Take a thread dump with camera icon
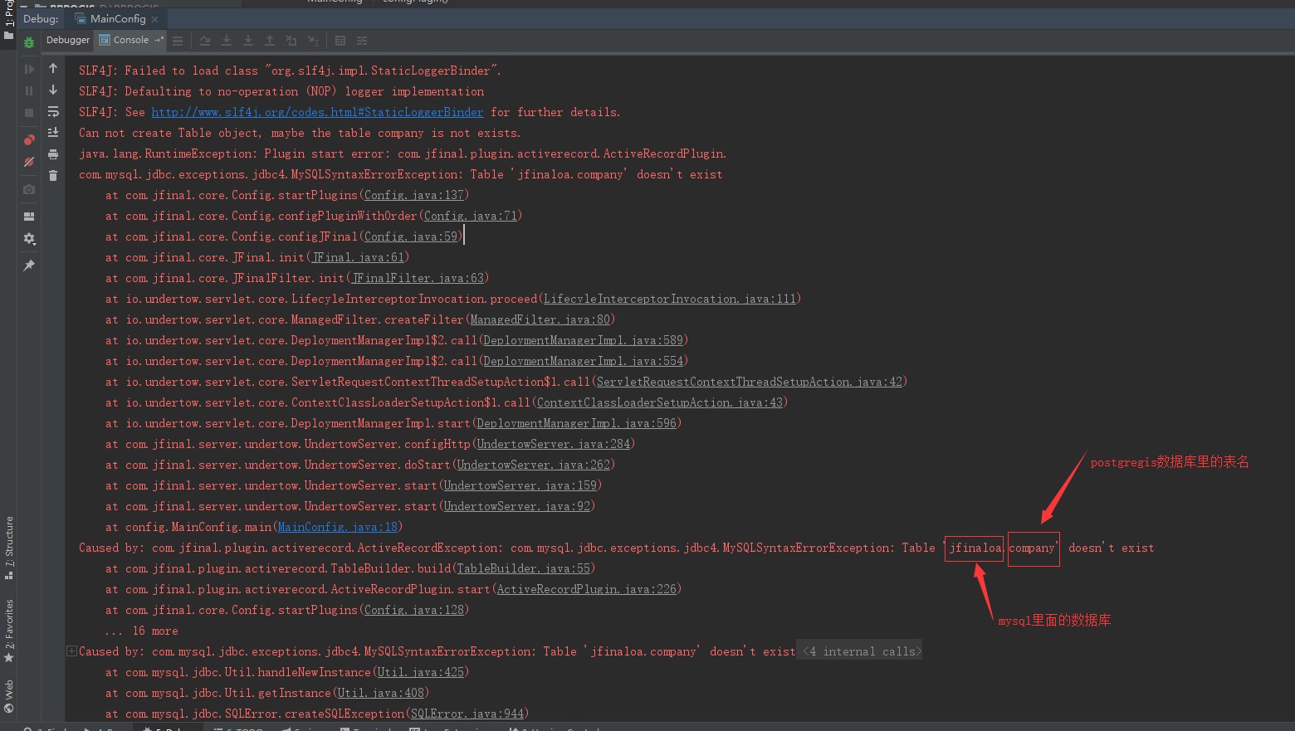 [29, 189]
